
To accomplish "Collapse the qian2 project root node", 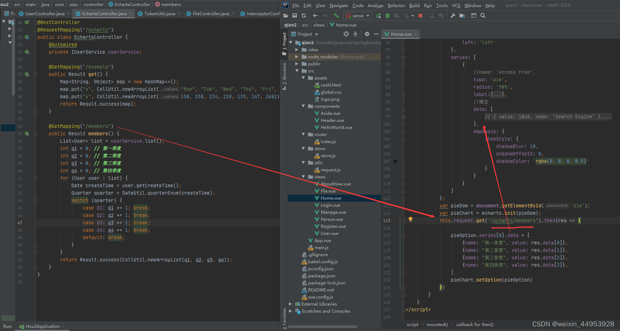I will [x=291, y=42].
